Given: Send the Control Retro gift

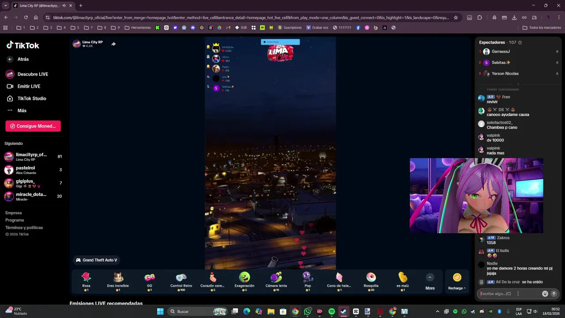Looking at the screenshot, I should (x=181, y=281).
